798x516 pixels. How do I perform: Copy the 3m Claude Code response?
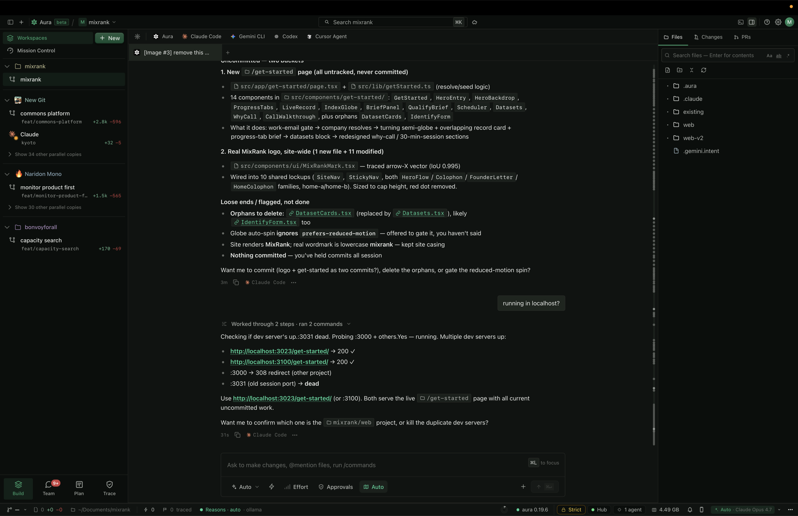tap(236, 283)
